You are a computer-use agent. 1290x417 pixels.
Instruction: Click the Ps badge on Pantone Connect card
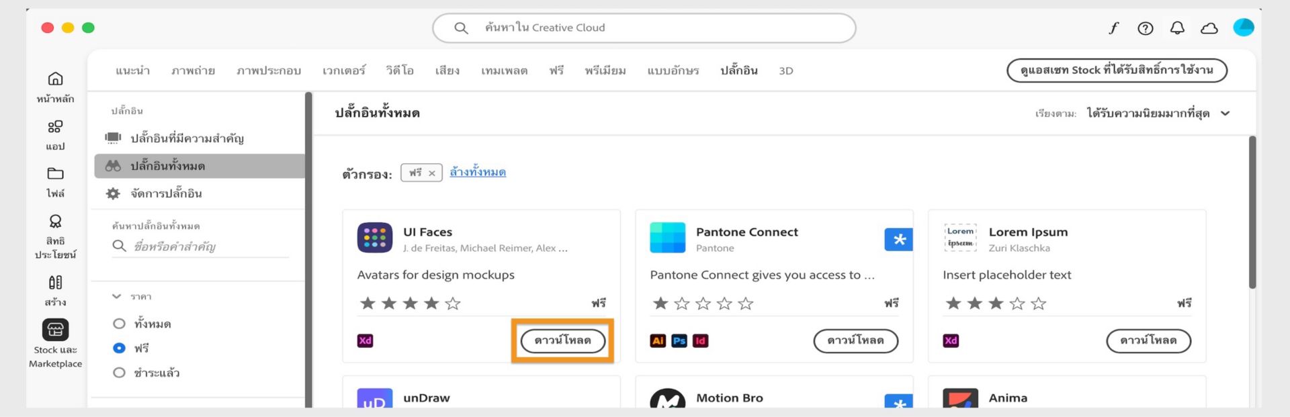coord(679,340)
